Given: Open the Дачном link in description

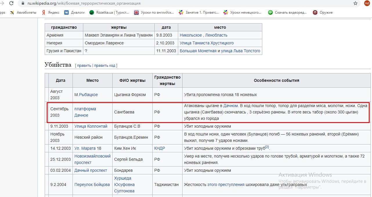Looking at the screenshot, I should 230,106.
